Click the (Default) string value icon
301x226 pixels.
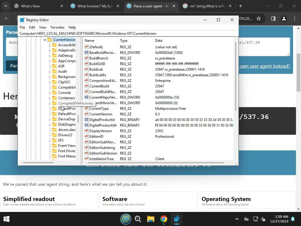[86, 47]
